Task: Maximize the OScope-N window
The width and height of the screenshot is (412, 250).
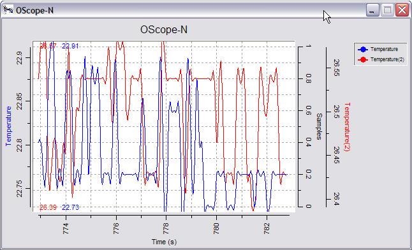Action: 387,10
